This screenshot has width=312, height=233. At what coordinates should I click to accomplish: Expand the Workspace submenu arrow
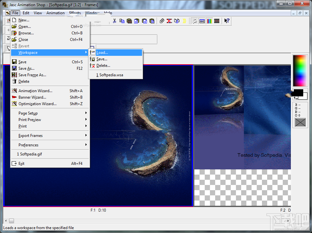[x=86, y=52]
